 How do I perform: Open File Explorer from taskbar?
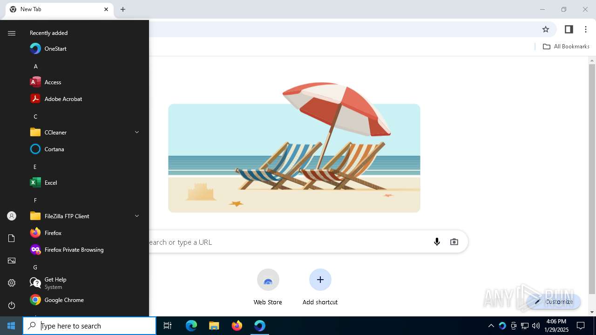pos(214,326)
